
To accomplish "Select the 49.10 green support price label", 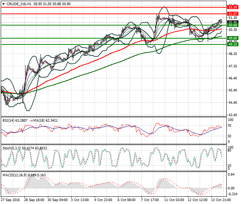I will click(x=233, y=44).
